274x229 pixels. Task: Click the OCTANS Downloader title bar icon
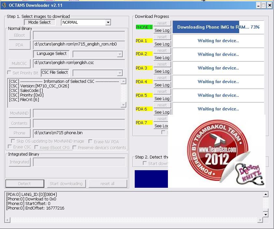(4, 5)
